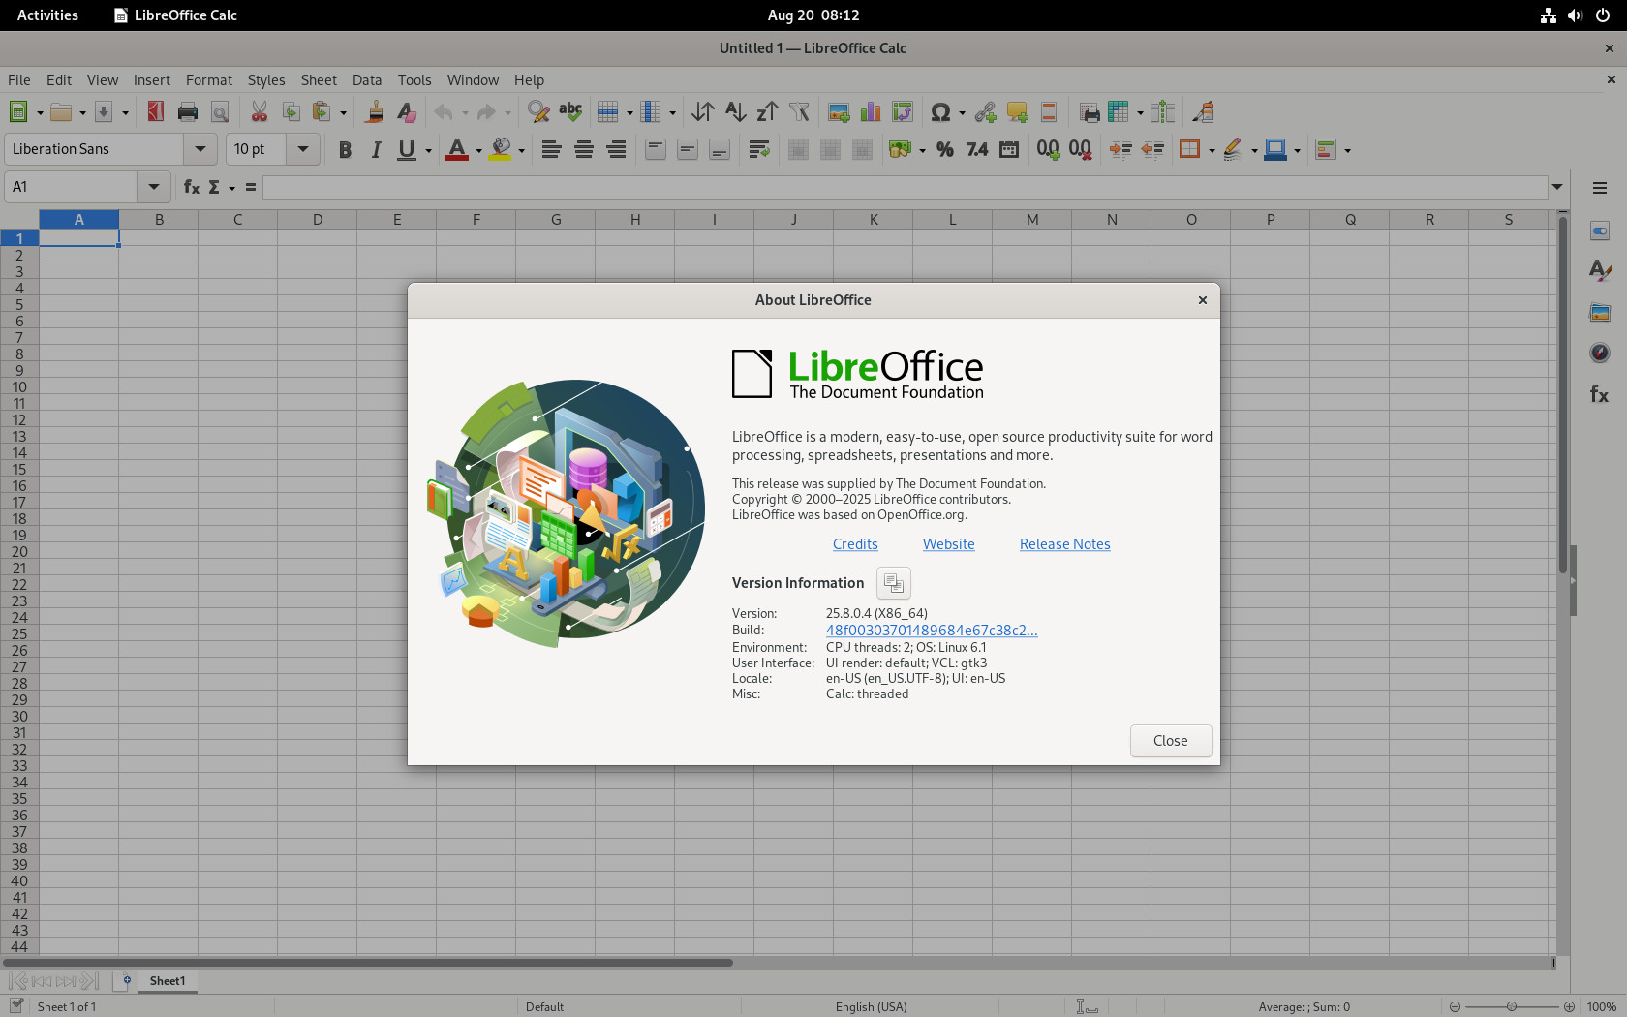Open the Website link
Viewport: 1627px width, 1017px height.
[x=948, y=544]
